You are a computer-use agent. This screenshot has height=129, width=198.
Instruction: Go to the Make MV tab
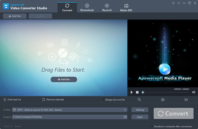point(126,8)
